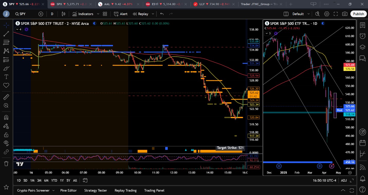Toggle the maximize chart button beside ADJ
The height and width of the screenshot is (195, 368).
352,180
